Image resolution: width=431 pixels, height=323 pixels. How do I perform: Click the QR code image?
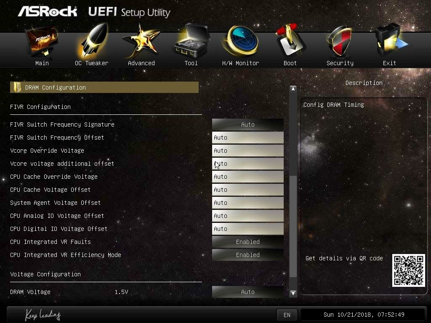click(x=408, y=270)
